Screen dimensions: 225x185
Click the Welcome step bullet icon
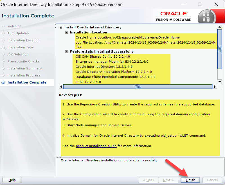click(3, 26)
